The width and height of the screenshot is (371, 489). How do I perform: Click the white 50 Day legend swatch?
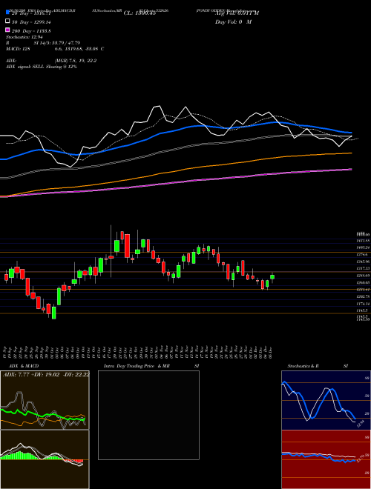pyautogui.click(x=7, y=21)
